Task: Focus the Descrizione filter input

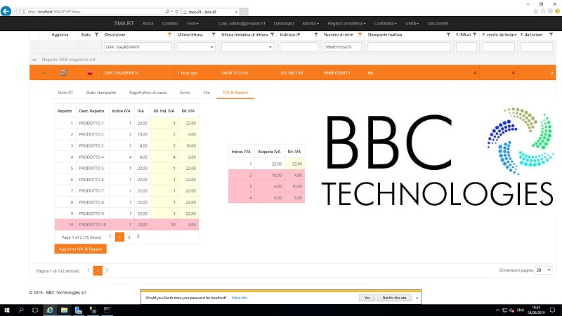Action: click(x=138, y=47)
